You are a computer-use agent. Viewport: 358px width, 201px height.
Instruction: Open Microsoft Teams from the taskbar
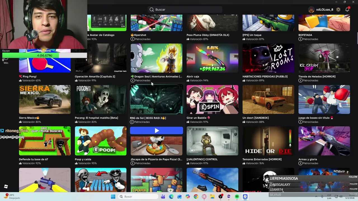tap(163, 197)
